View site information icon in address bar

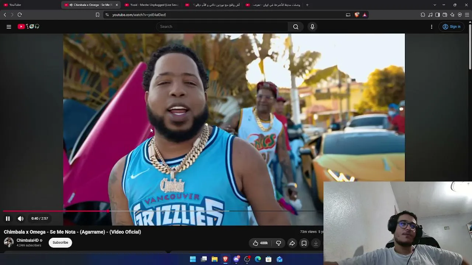click(107, 15)
